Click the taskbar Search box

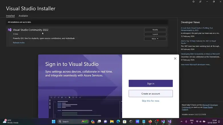point(73,122)
